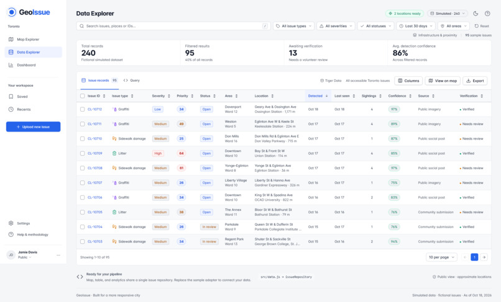The width and height of the screenshot is (501, 302).
Task: Open Help & methodology
Action: [33, 234]
